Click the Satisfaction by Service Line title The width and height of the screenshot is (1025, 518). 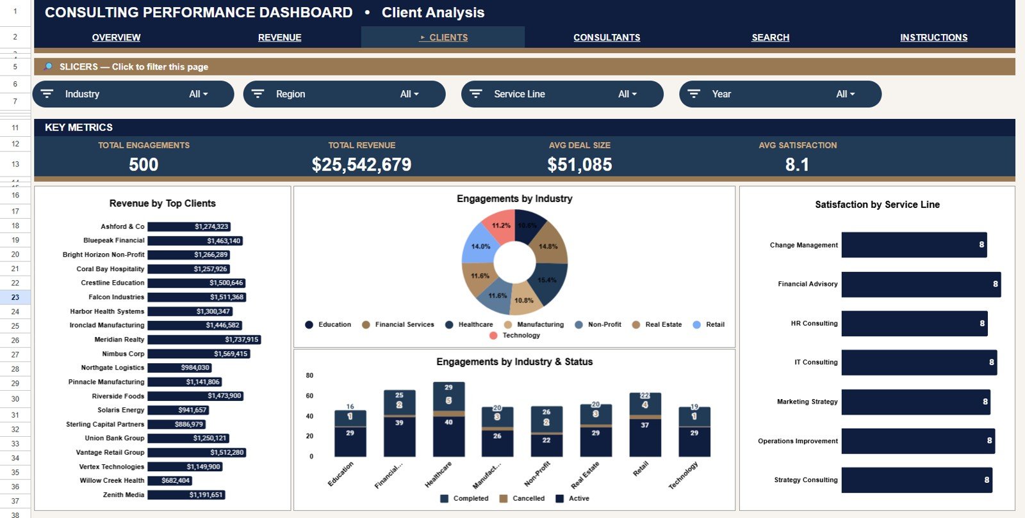878,205
